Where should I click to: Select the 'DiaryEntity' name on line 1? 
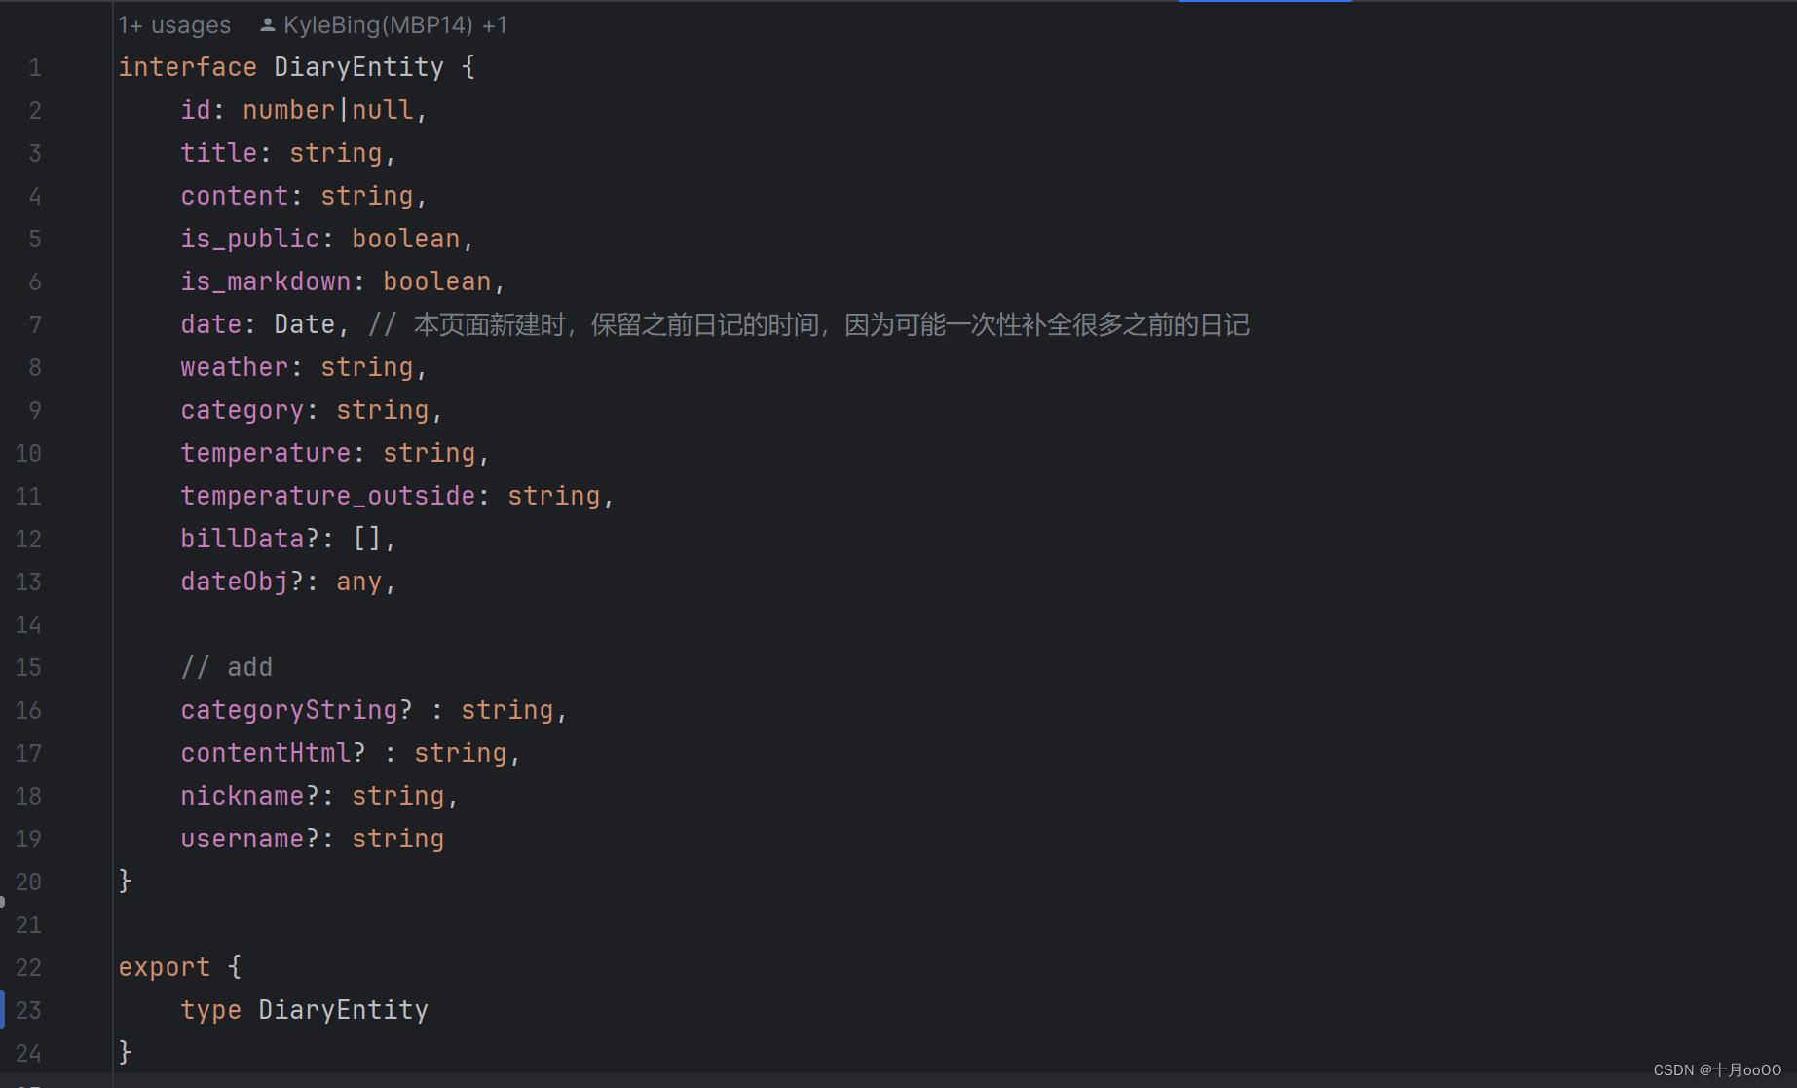tap(358, 67)
